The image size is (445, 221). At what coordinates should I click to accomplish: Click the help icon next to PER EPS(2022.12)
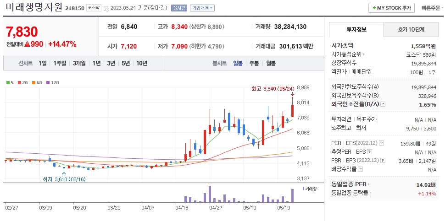(382, 143)
